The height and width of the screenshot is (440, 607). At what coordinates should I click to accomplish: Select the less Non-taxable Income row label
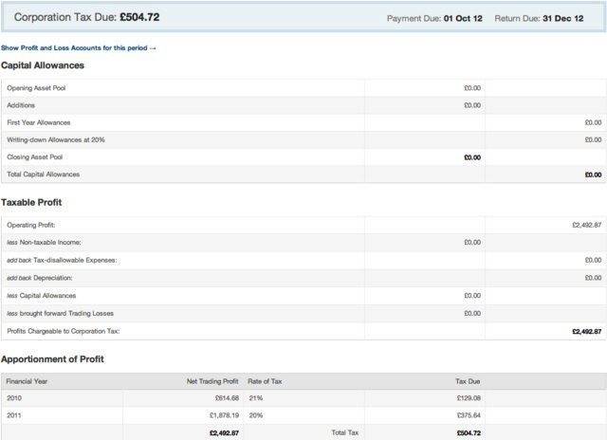[x=46, y=243]
